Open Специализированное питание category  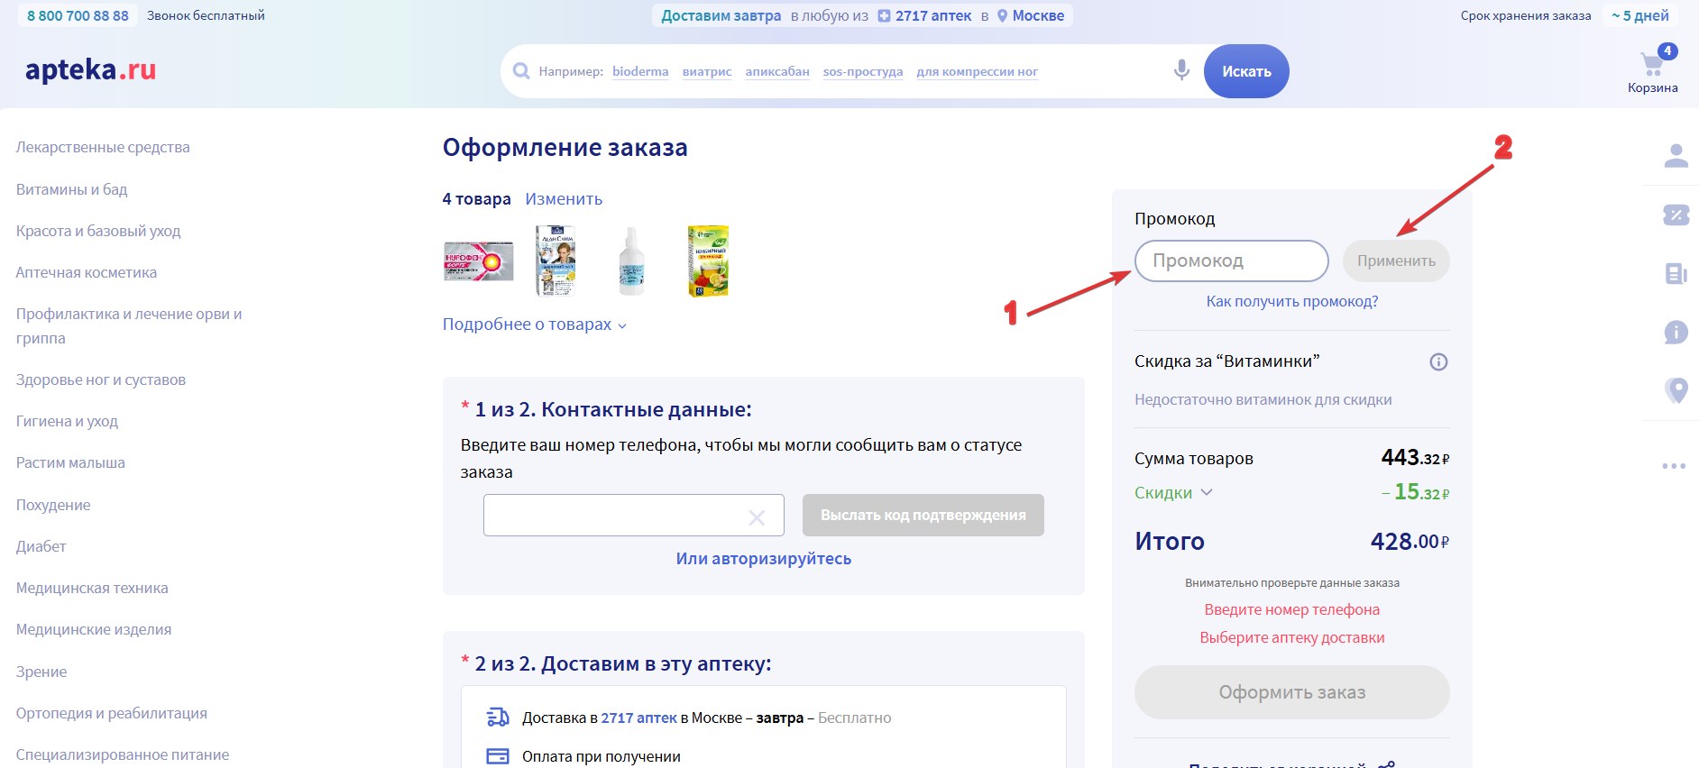[x=122, y=754]
